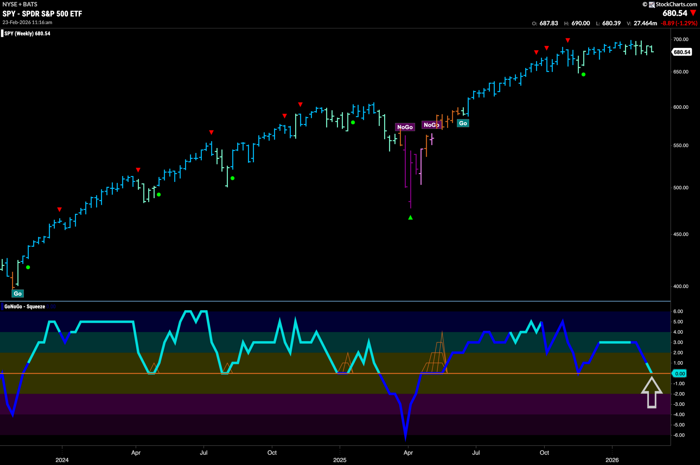The image size is (700, 465).
Task: Click the high value 690.00
Action: click(581, 23)
